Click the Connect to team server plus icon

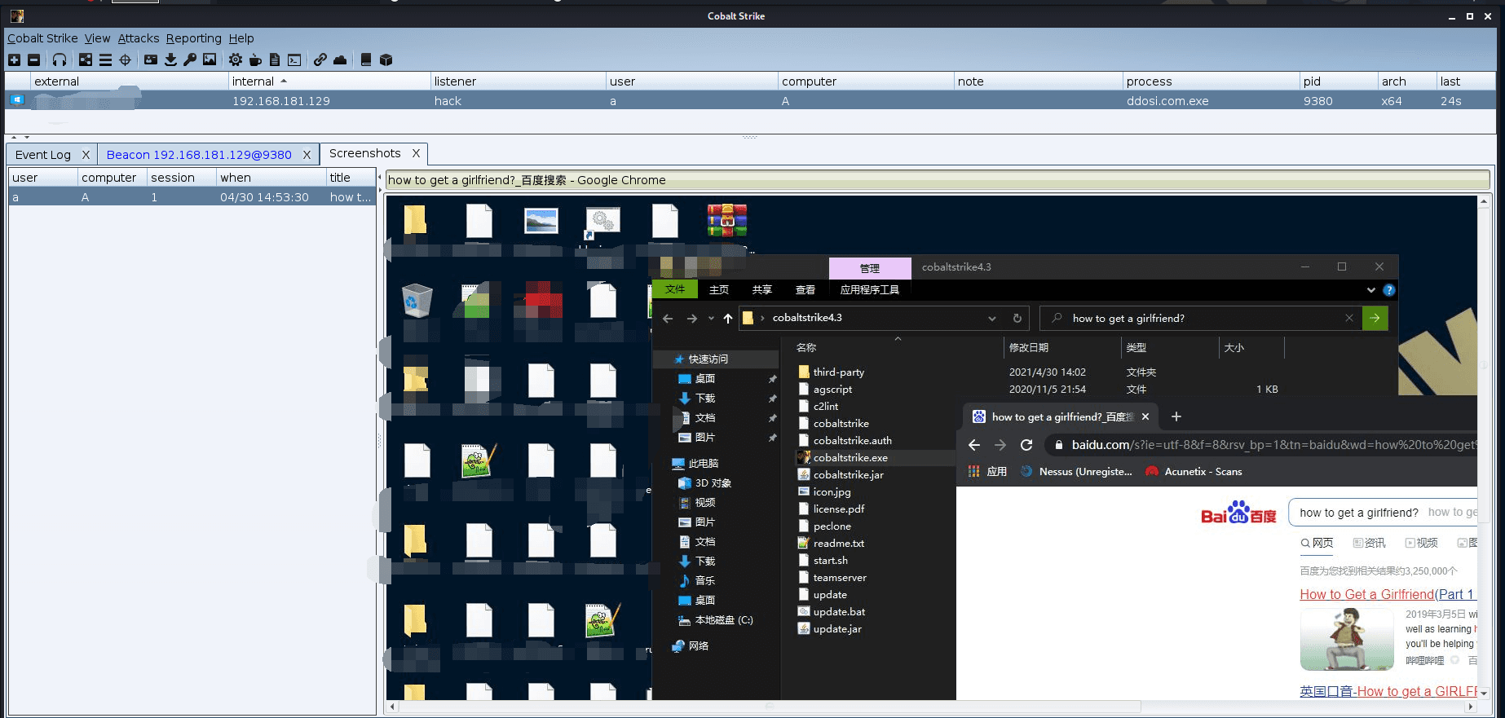[x=14, y=59]
